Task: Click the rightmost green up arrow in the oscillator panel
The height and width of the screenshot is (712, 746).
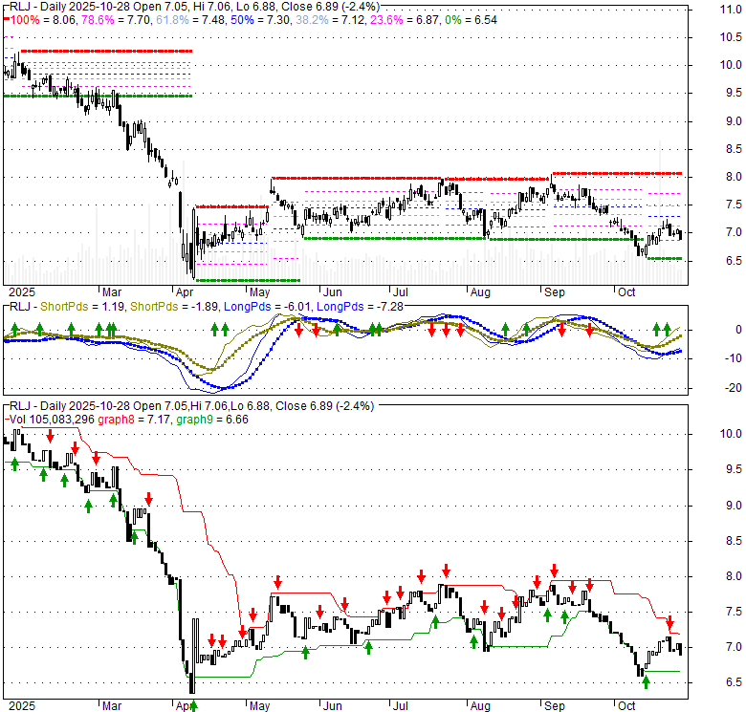Action: (670, 328)
